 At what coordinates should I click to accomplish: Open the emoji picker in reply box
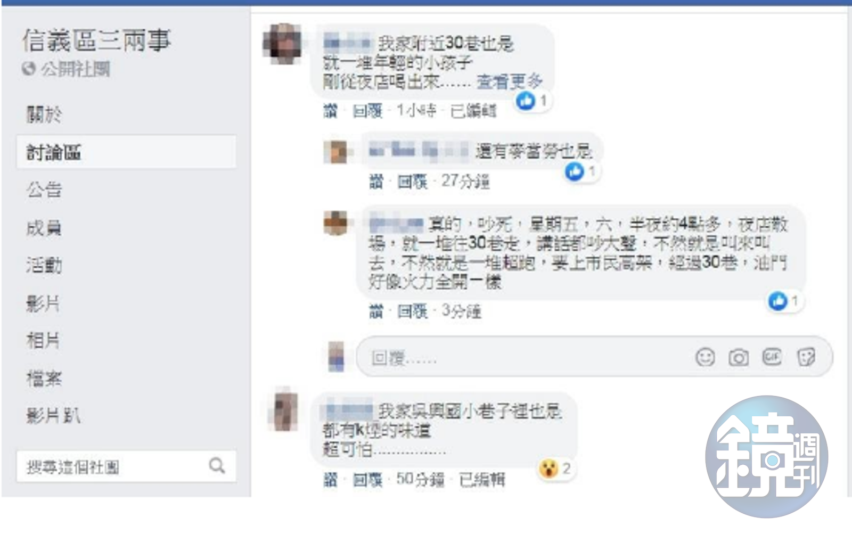click(705, 357)
